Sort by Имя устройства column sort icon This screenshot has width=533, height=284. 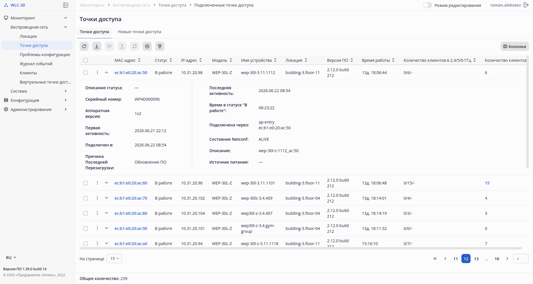click(275, 60)
